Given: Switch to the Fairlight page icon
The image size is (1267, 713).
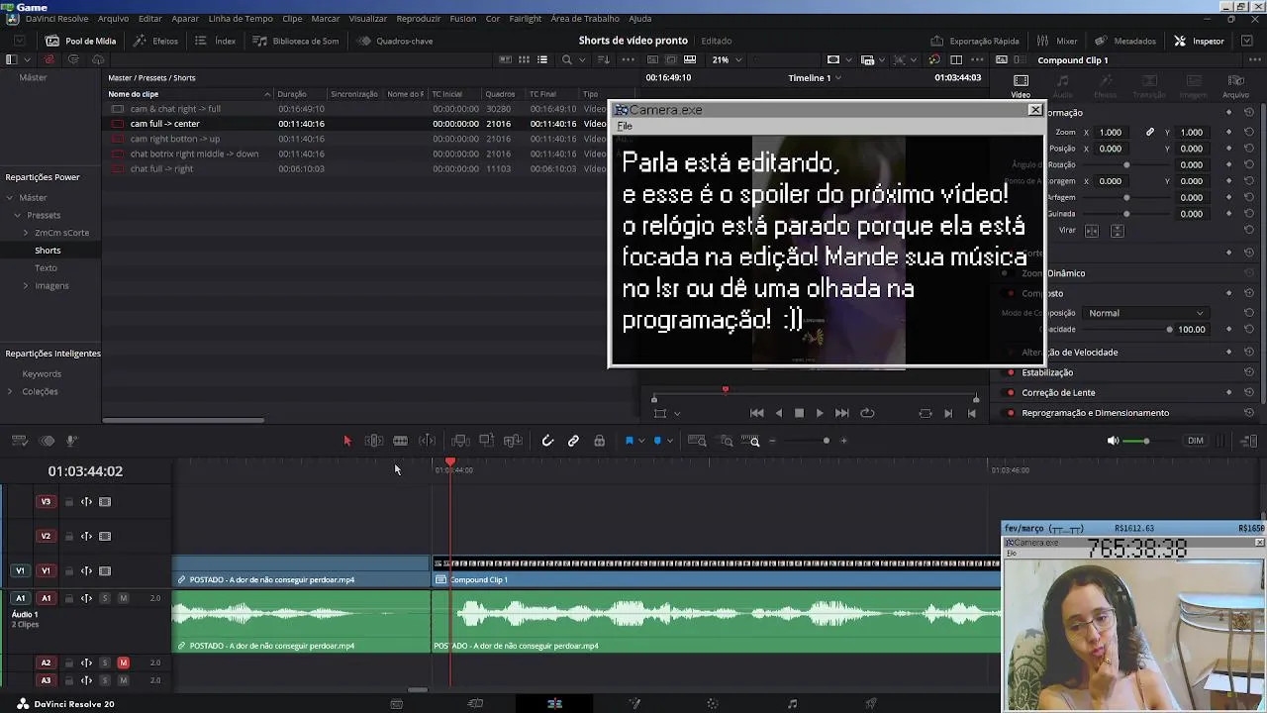Looking at the screenshot, I should point(792,704).
